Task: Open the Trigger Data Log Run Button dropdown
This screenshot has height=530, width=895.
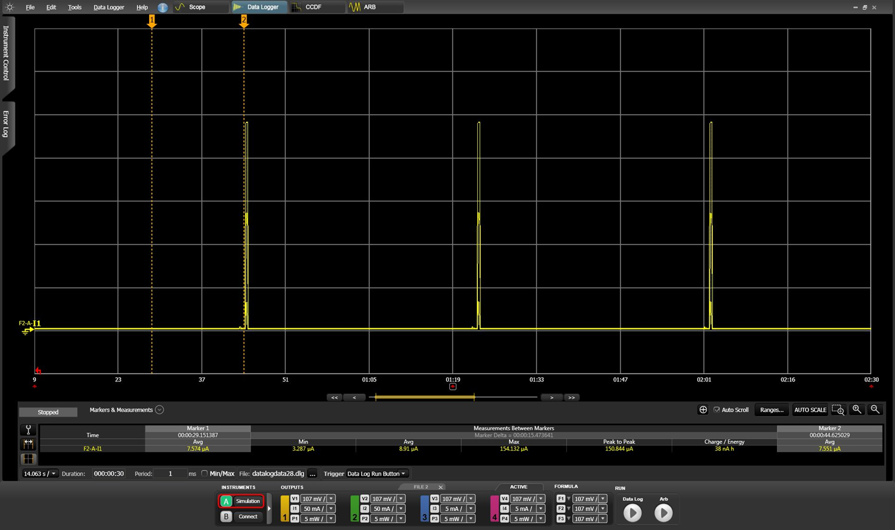Action: [376, 474]
